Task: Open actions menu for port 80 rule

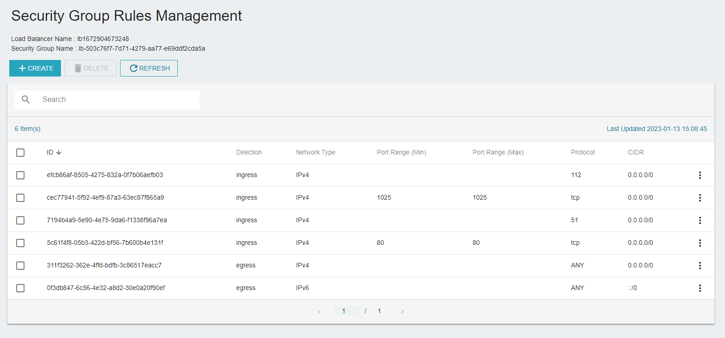Action: tap(700, 243)
